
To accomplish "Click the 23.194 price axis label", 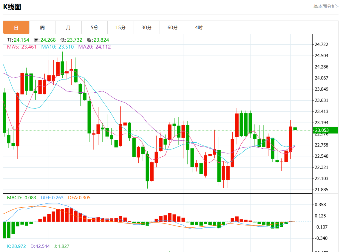I will 321,123.
